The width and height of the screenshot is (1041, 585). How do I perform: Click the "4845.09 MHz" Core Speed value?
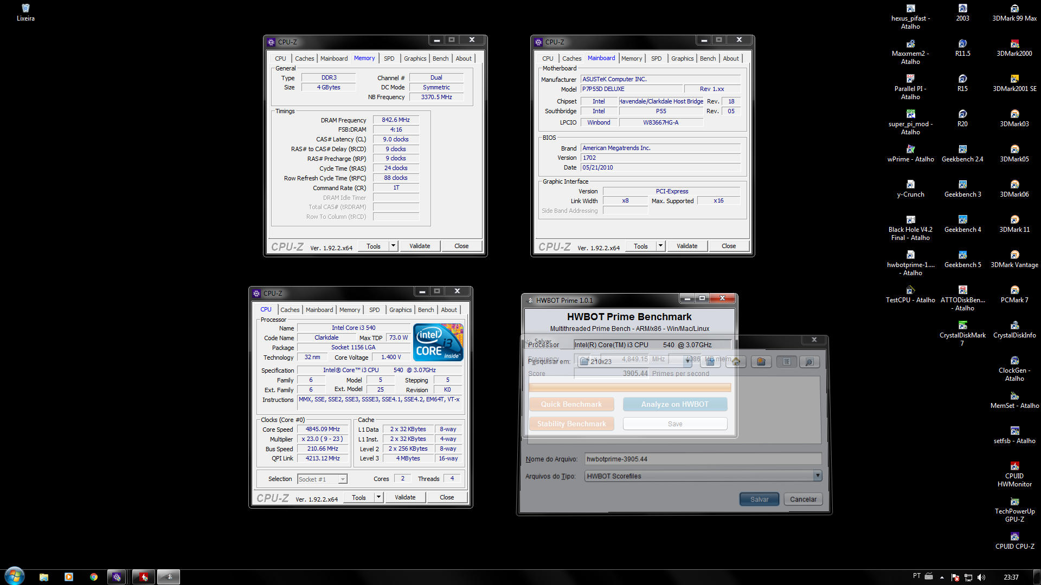pos(322,429)
